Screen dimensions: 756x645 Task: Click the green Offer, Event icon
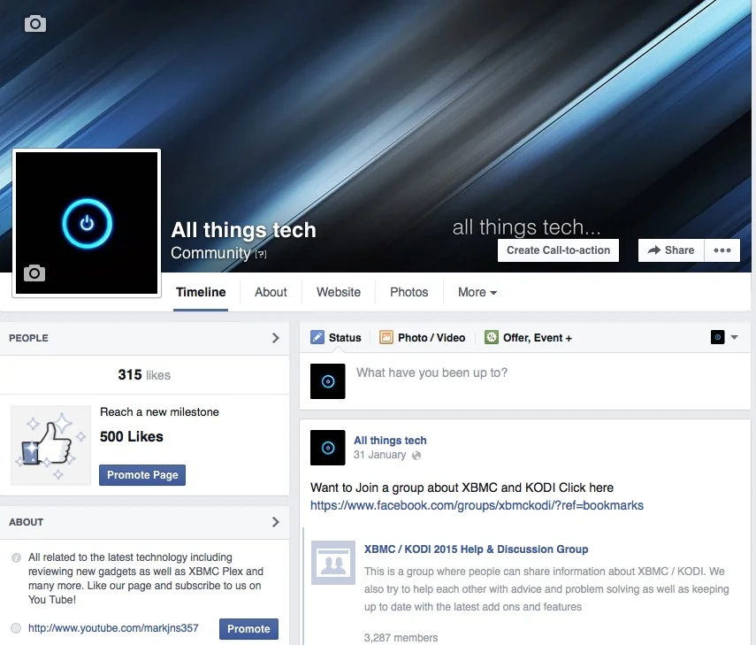pos(491,337)
